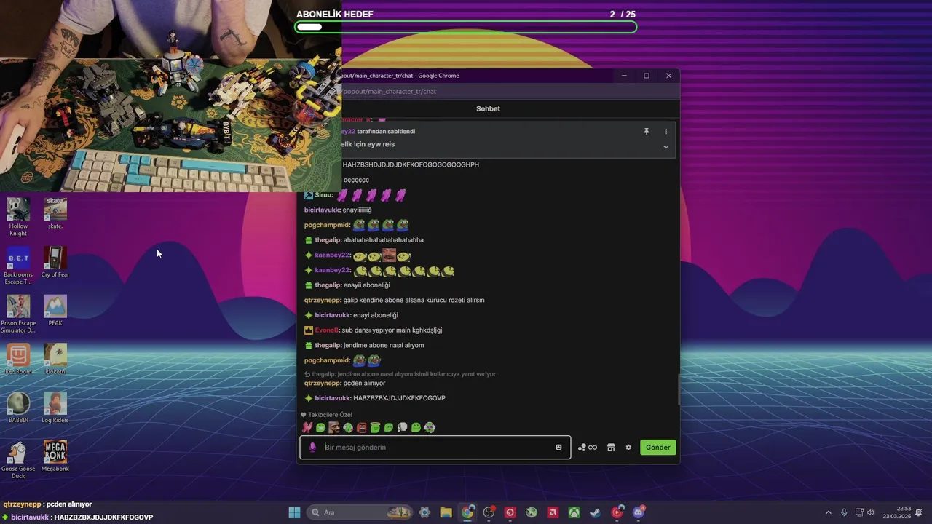Image resolution: width=932 pixels, height=524 pixels.
Task: Open the clock showing 22:53
Action: pos(897,512)
